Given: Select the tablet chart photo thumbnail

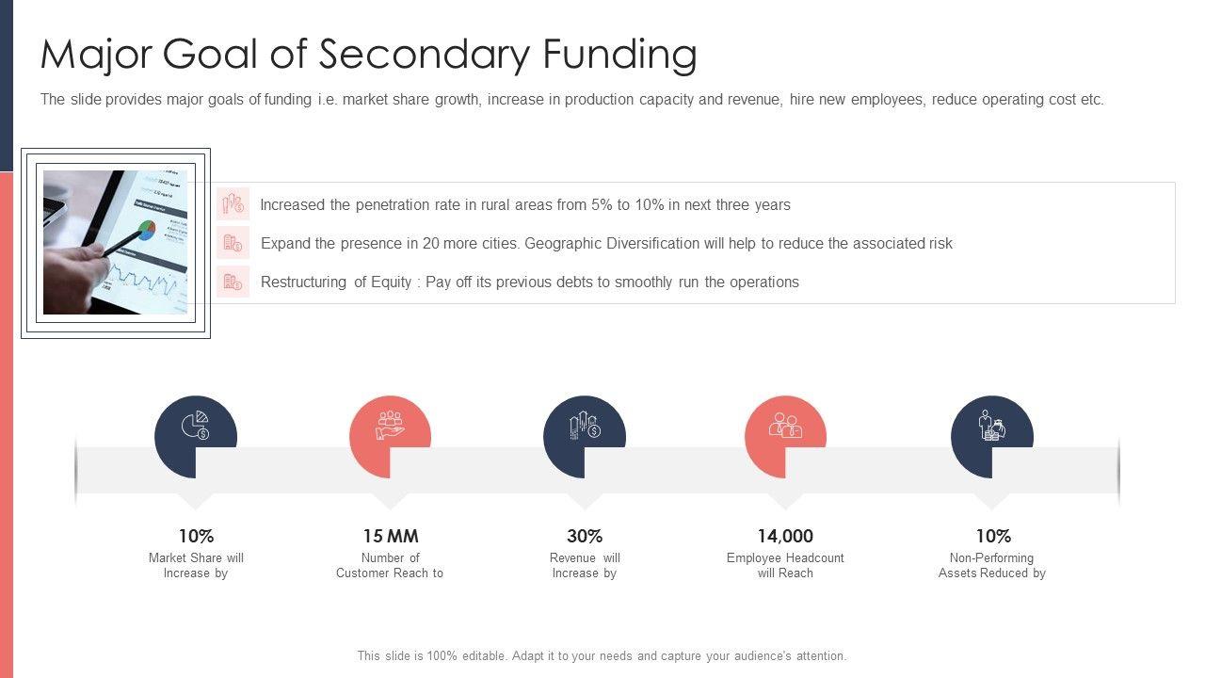Looking at the screenshot, I should (116, 242).
